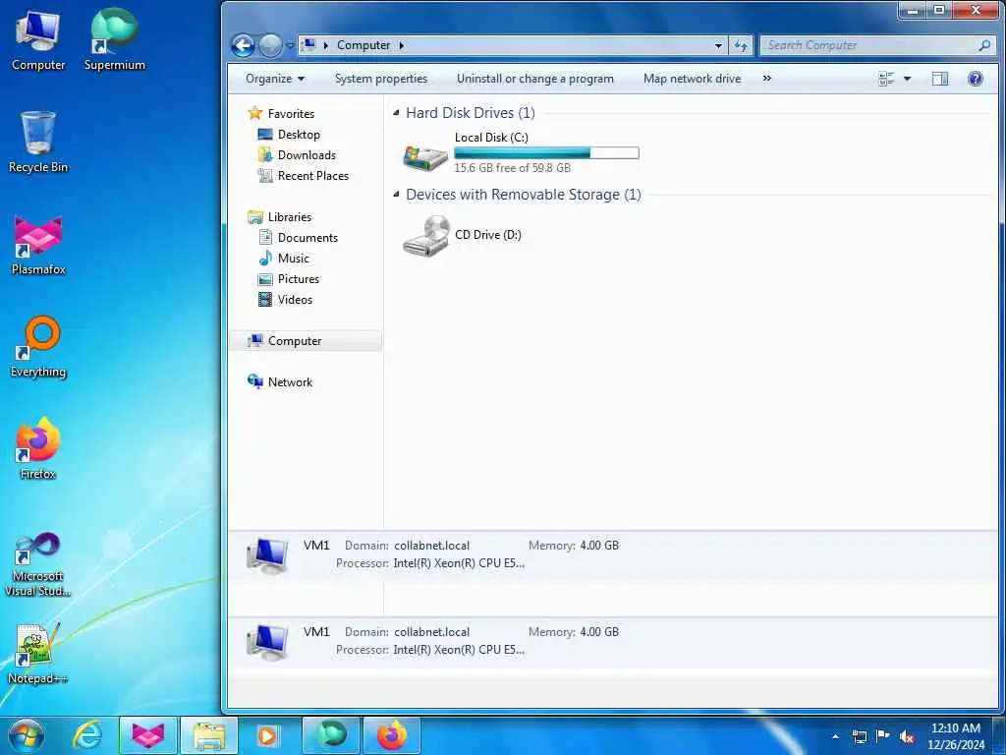1006x755 pixels.
Task: Open the Windows Start orb
Action: tap(27, 735)
